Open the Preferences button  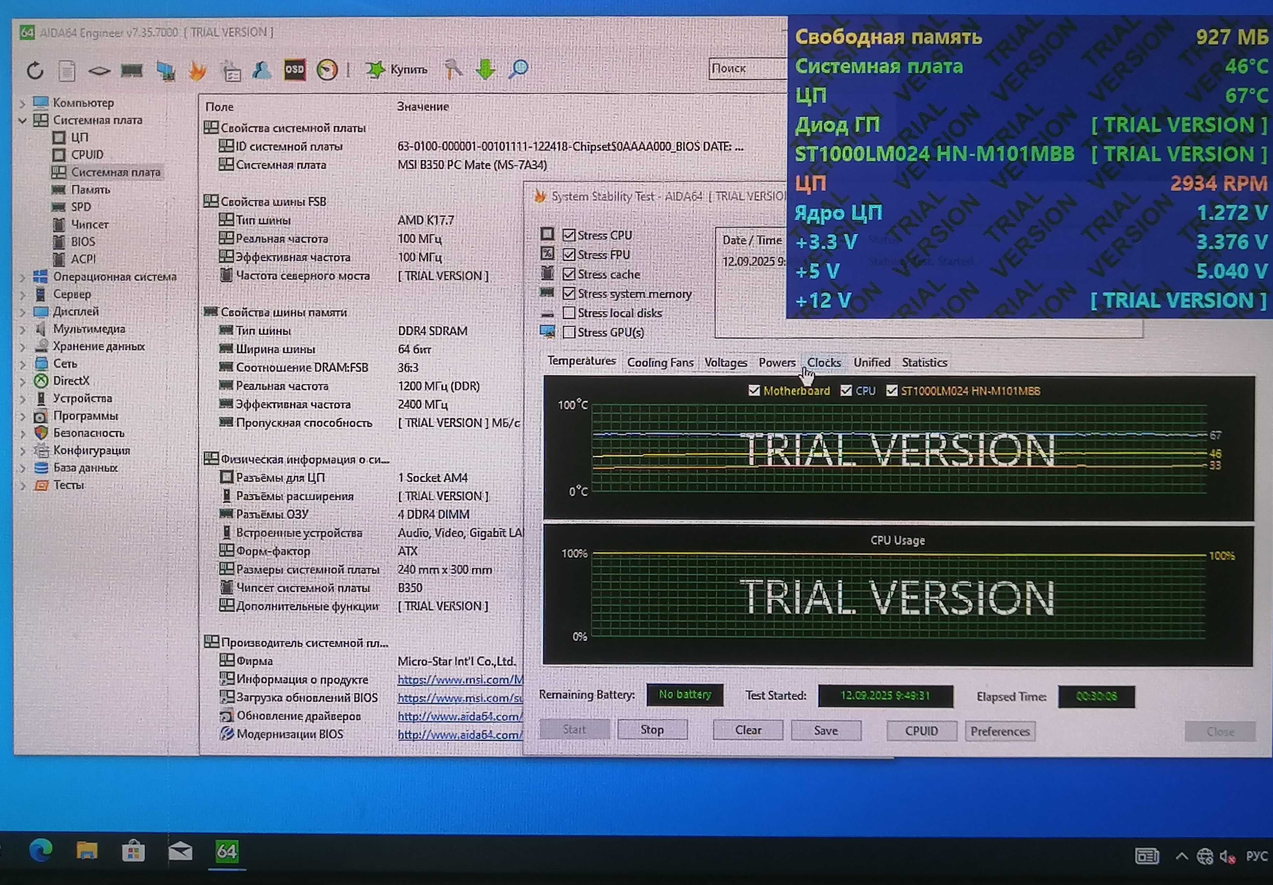(x=1000, y=732)
